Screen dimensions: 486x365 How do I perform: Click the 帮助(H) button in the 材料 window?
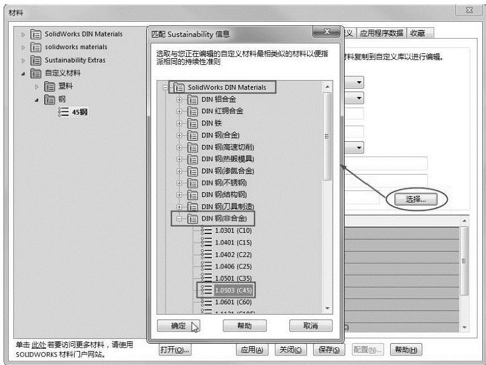point(406,350)
